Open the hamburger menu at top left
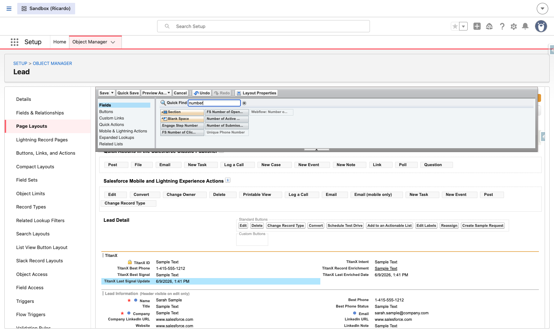554x333 pixels. coord(9,9)
